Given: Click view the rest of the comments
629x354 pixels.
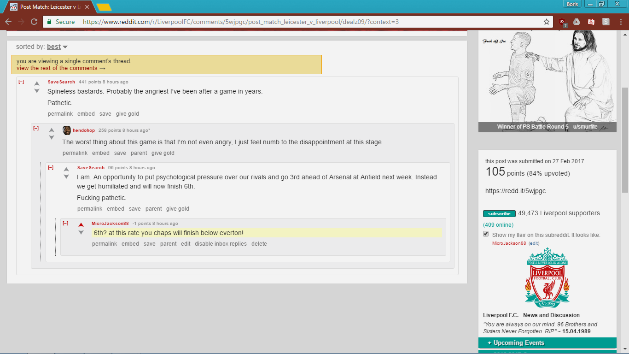Looking at the screenshot, I should [61, 68].
